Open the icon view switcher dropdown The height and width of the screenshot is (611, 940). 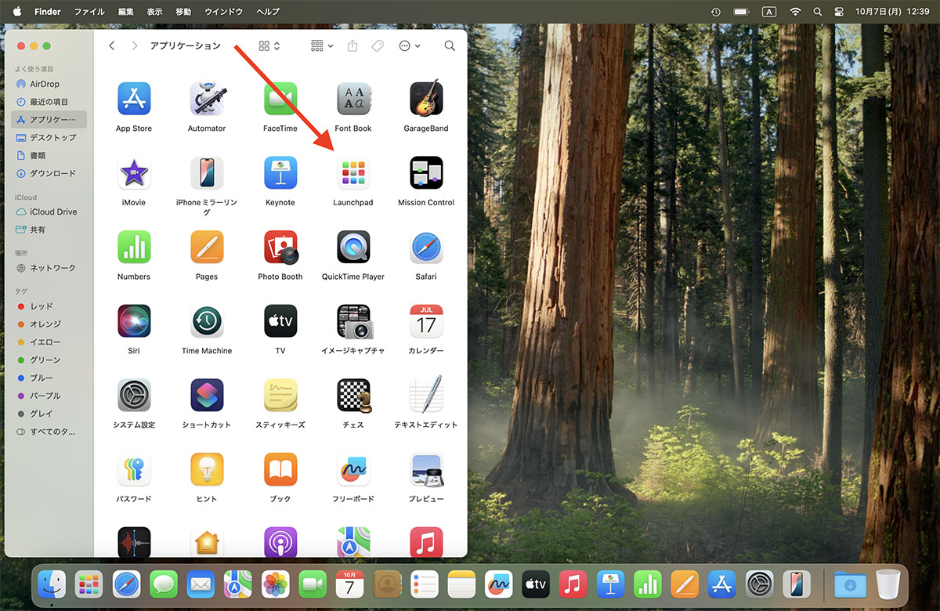[x=269, y=46]
